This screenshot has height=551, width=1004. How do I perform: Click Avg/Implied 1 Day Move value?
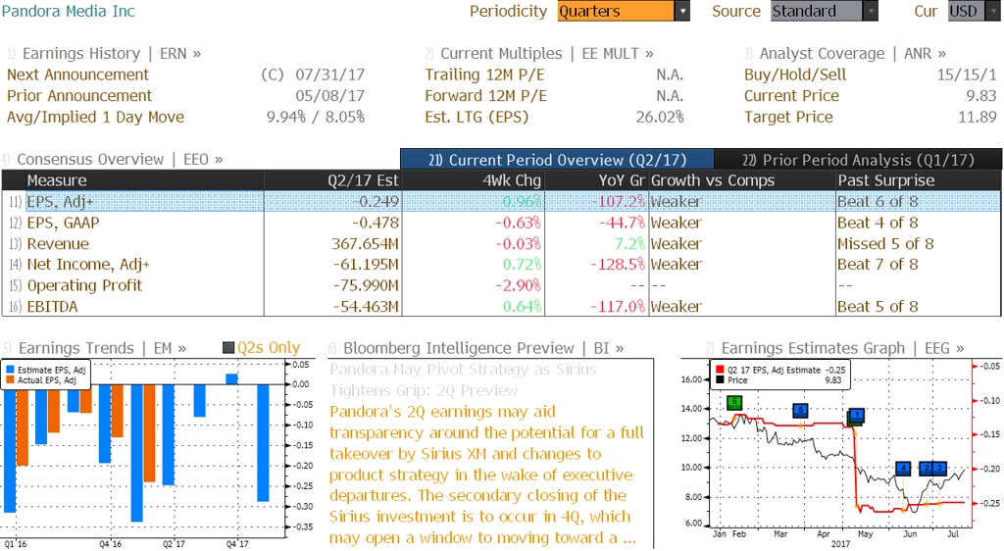point(315,117)
